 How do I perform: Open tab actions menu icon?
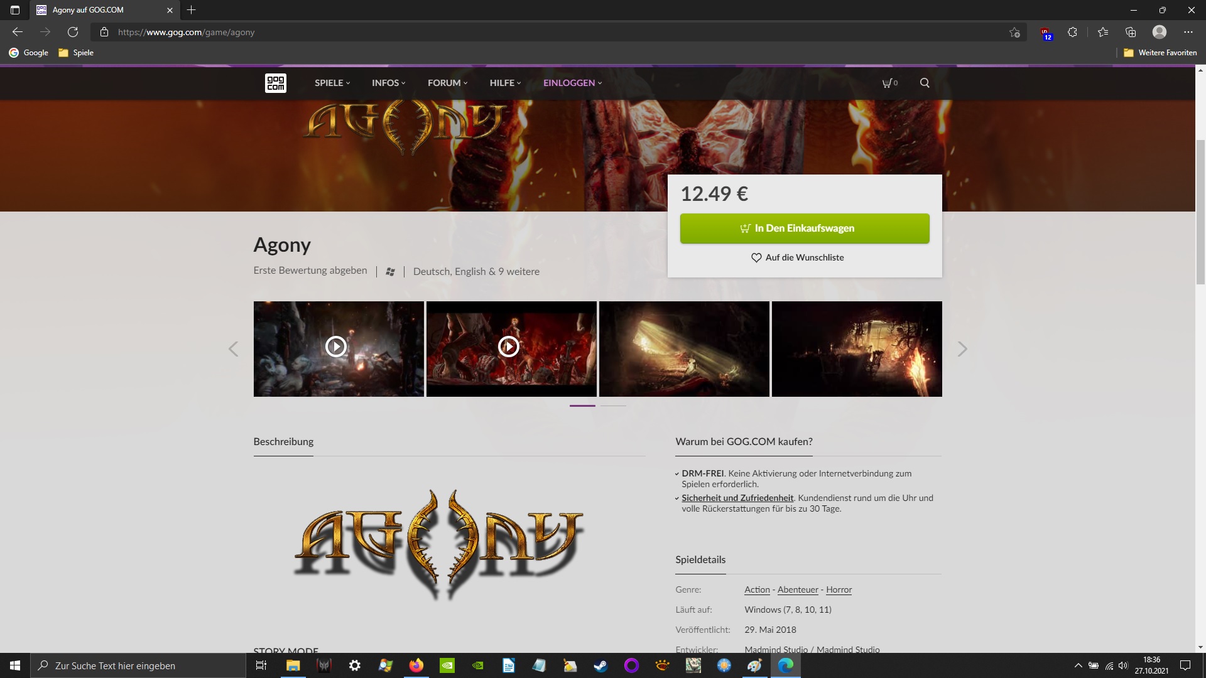(15, 10)
